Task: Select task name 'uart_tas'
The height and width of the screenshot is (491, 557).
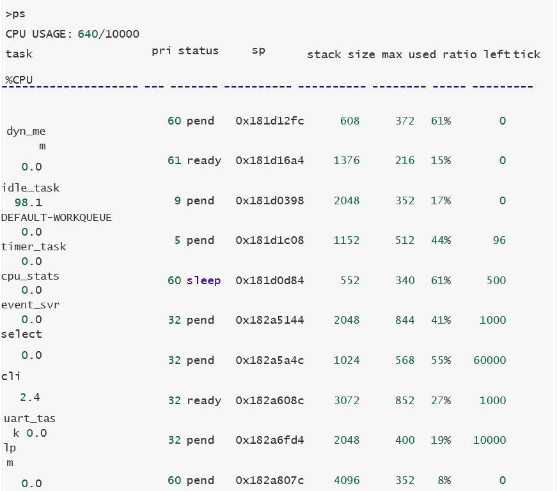Action: click(29, 419)
